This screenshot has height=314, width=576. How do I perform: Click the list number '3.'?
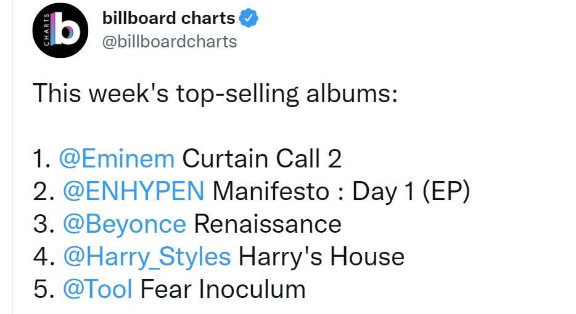coord(44,224)
